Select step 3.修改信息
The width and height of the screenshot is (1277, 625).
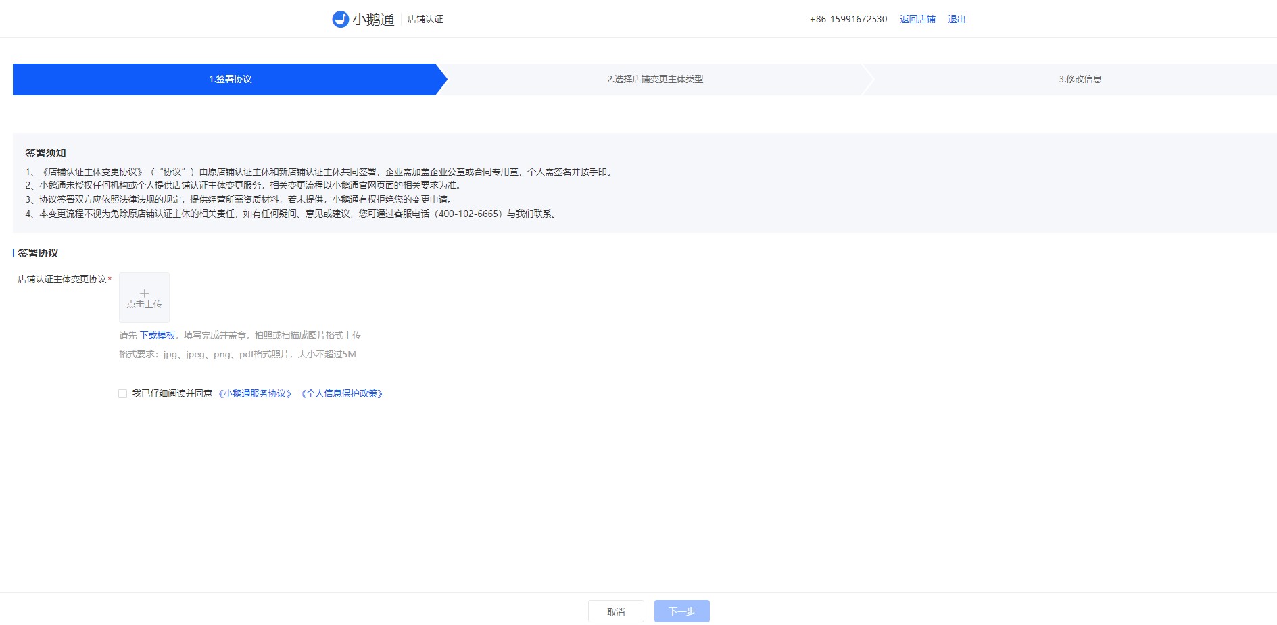point(1080,79)
